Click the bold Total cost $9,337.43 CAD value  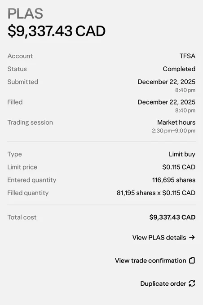(x=172, y=217)
